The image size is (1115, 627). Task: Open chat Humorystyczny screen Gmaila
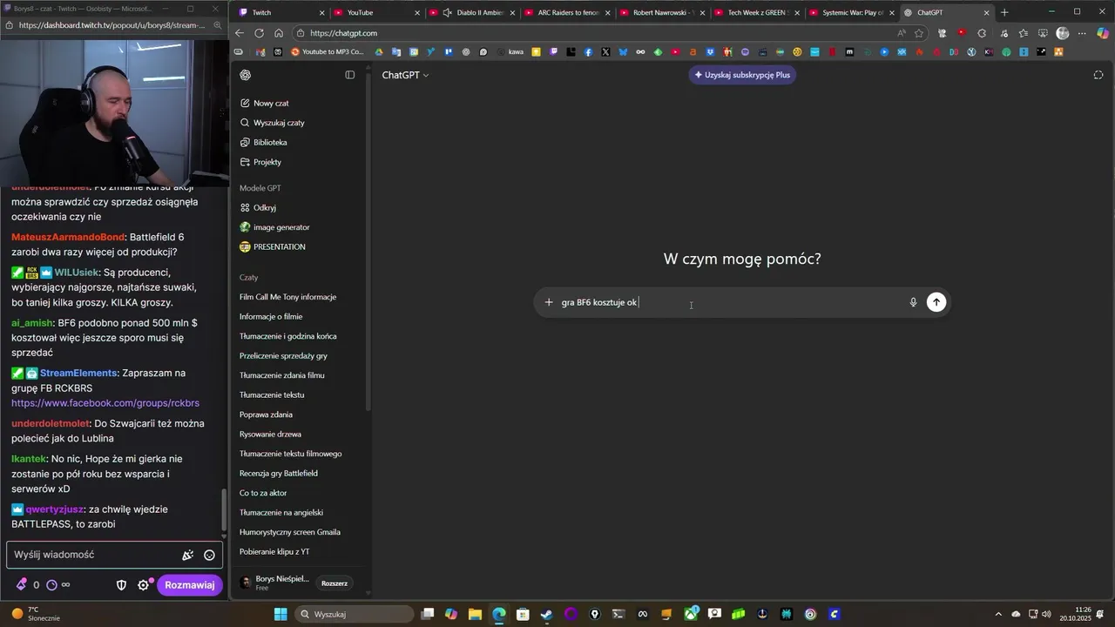click(x=289, y=532)
